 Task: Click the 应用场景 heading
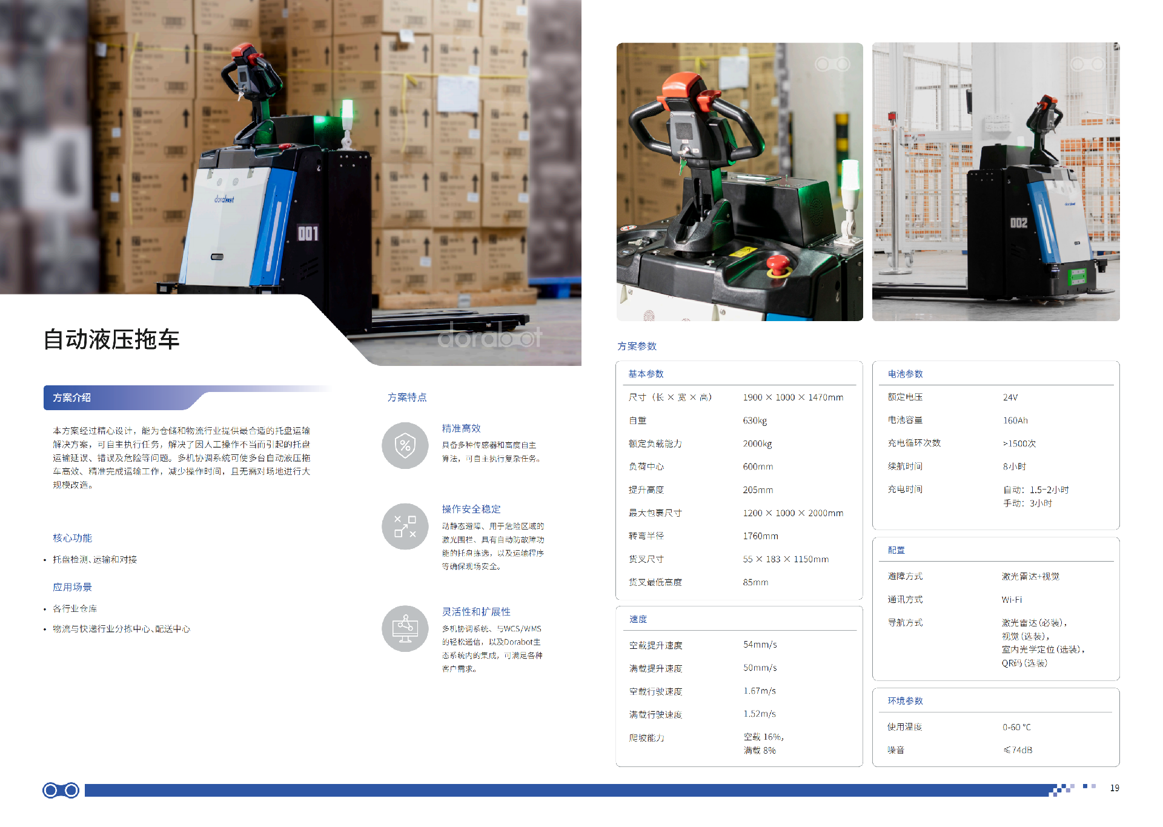point(72,587)
